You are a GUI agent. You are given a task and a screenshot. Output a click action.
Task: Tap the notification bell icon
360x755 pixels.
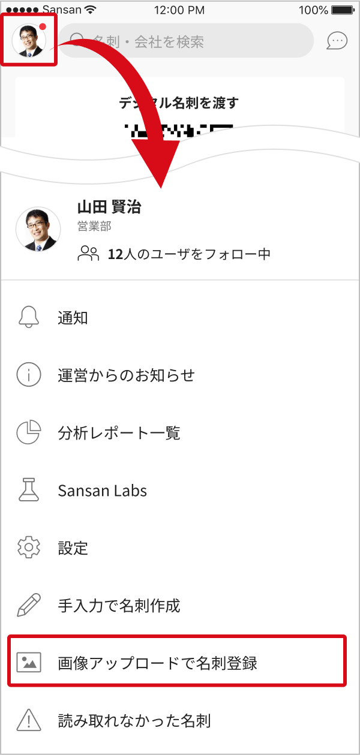pyautogui.click(x=29, y=318)
